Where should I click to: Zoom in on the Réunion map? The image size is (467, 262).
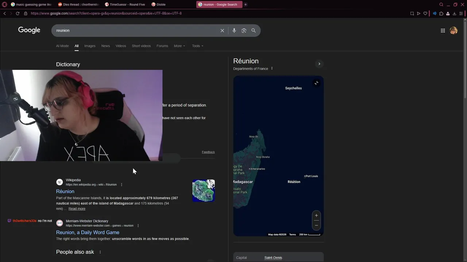click(x=316, y=215)
